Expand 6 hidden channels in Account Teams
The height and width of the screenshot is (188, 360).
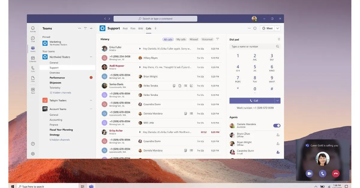point(60,140)
